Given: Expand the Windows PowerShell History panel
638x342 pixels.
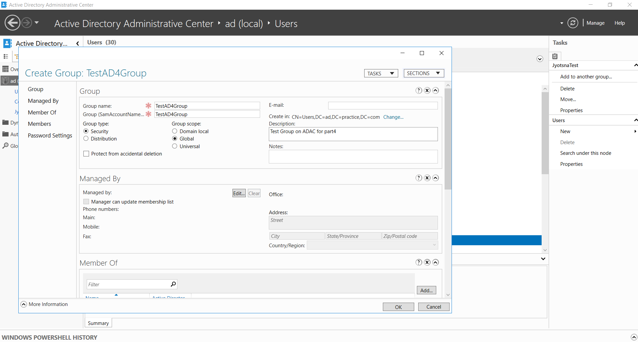Looking at the screenshot, I should pyautogui.click(x=634, y=337).
